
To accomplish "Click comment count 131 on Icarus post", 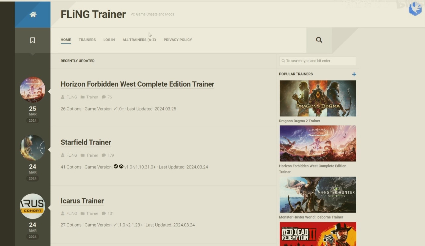I will tap(111, 213).
